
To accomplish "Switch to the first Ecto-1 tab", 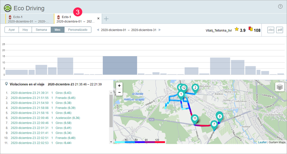I will pyautogui.click(x=28, y=19).
